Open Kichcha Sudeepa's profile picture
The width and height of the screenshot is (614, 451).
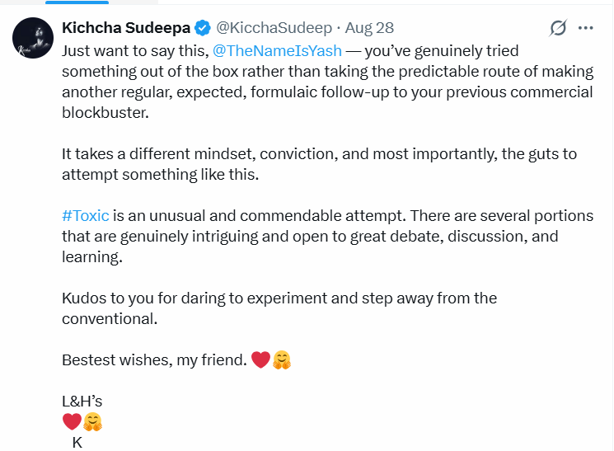(33, 38)
